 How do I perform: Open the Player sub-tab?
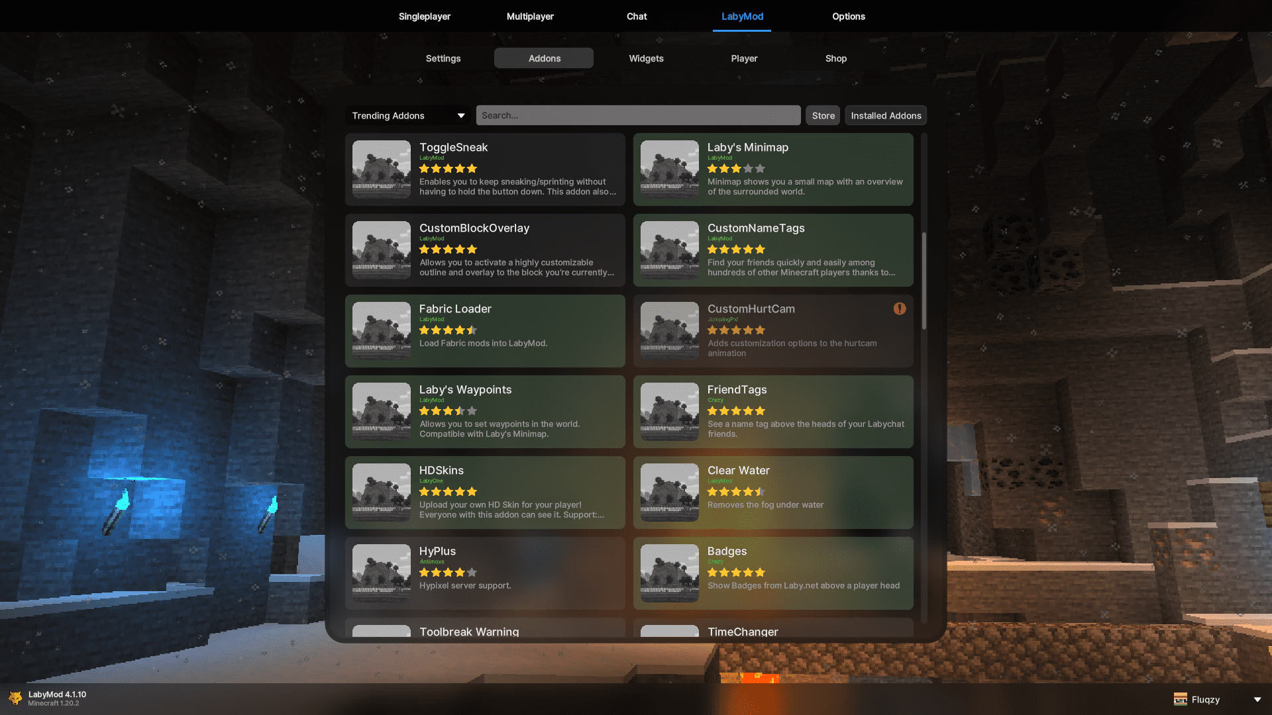point(744,58)
